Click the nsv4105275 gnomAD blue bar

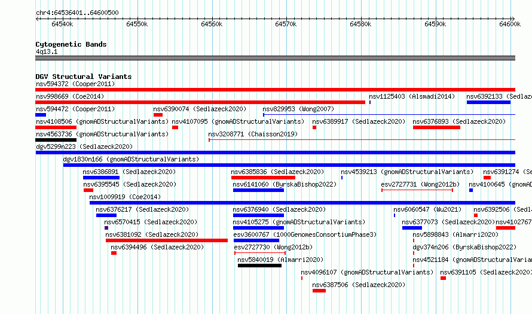tap(259, 228)
